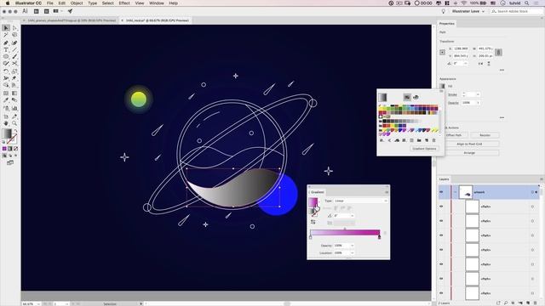The image size is (545, 306).
Task: Set paint mode to None in toolbar
Action: [x=15, y=149]
